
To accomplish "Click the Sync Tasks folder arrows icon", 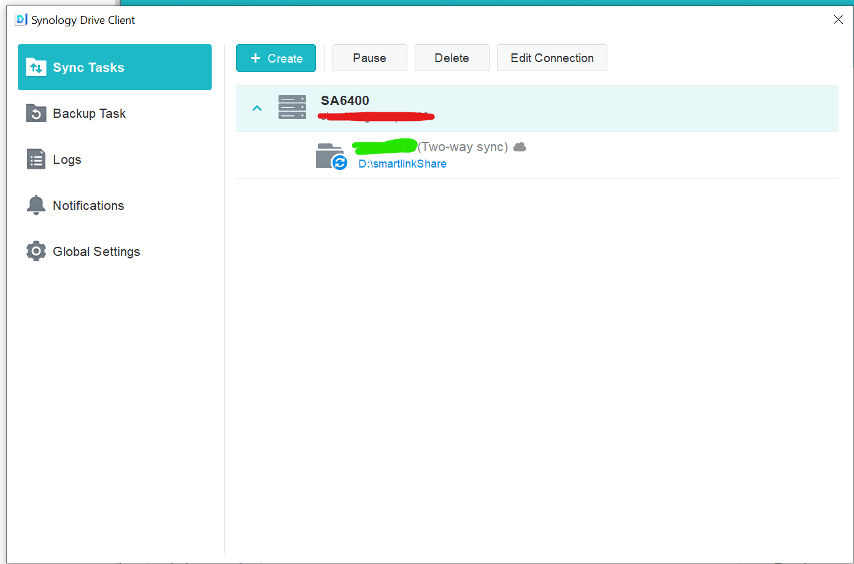I will pos(36,68).
